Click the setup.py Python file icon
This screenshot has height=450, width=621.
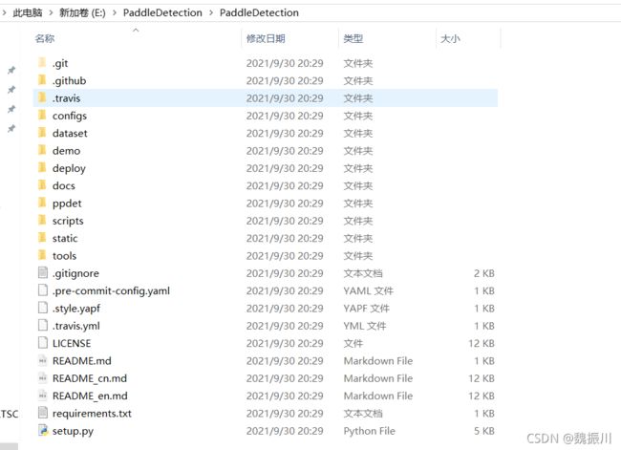point(43,430)
